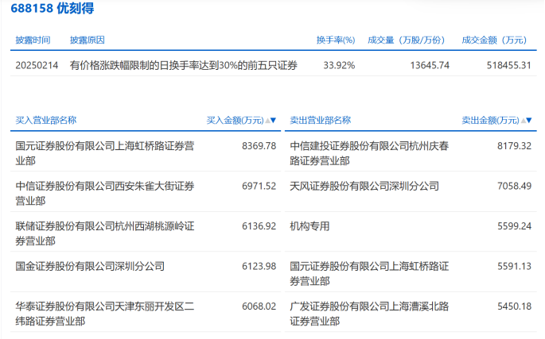Select 华泰证券天津东丽开发区 buyer entry
Screen dimensions: 545x339
pos(104,313)
